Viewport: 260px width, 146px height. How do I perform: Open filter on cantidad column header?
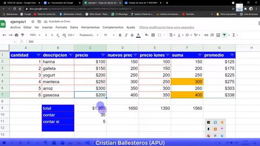[x=38, y=55]
